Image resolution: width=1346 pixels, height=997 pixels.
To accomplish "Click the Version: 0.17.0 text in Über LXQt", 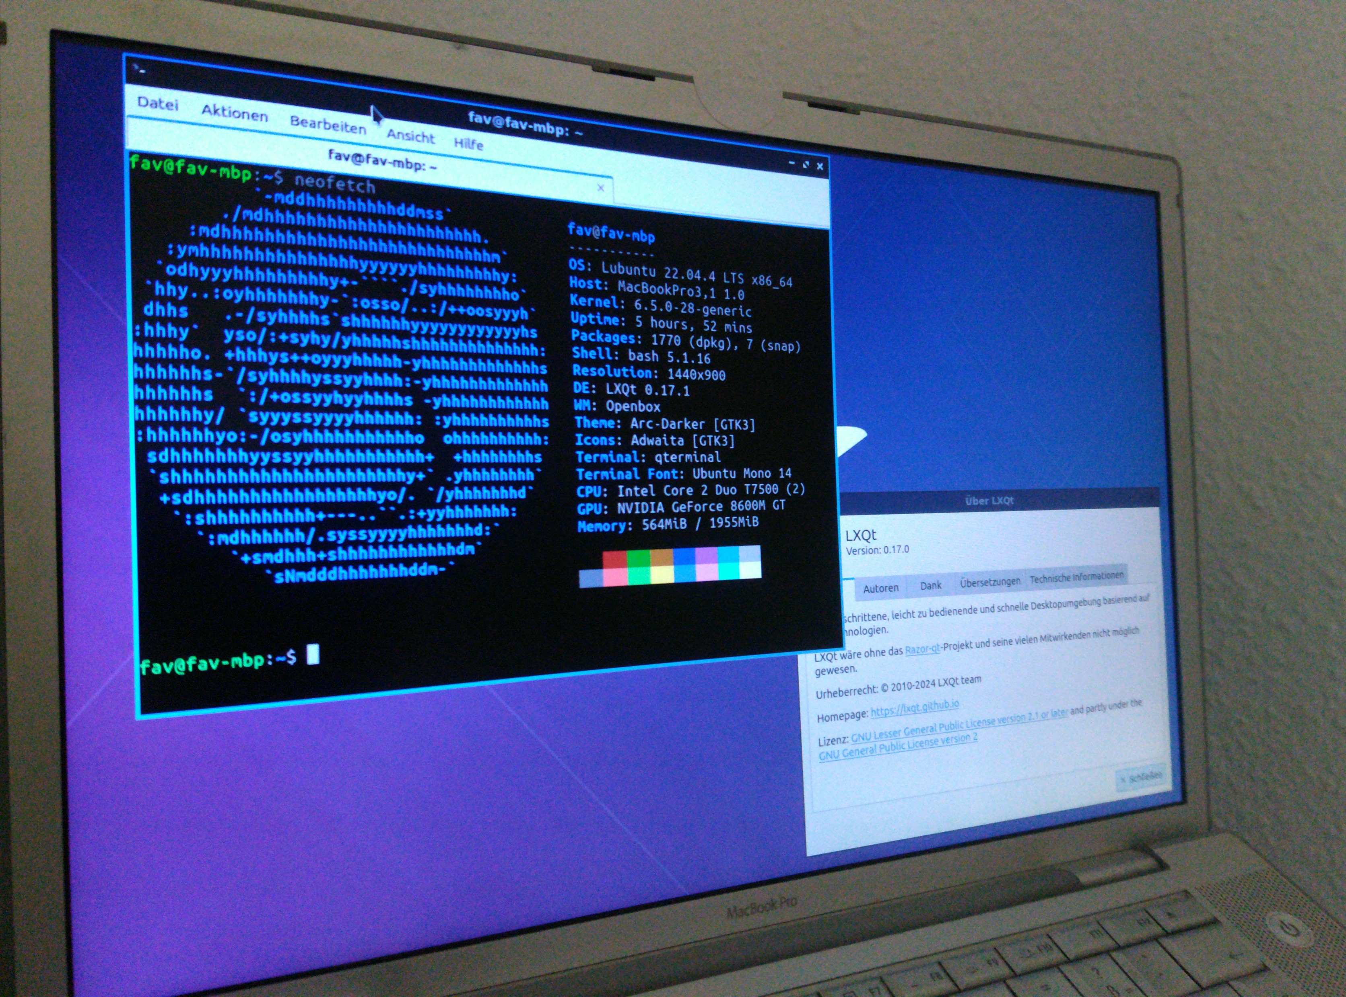I will coord(877,550).
